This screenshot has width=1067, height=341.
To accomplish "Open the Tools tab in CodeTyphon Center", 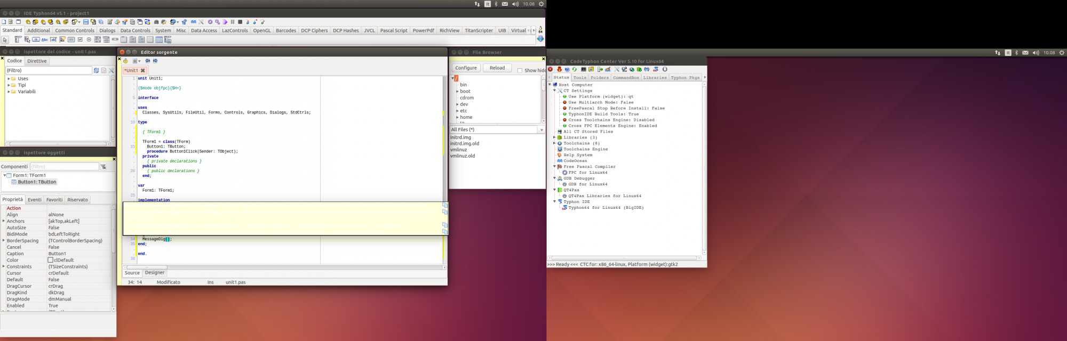I will (x=579, y=78).
